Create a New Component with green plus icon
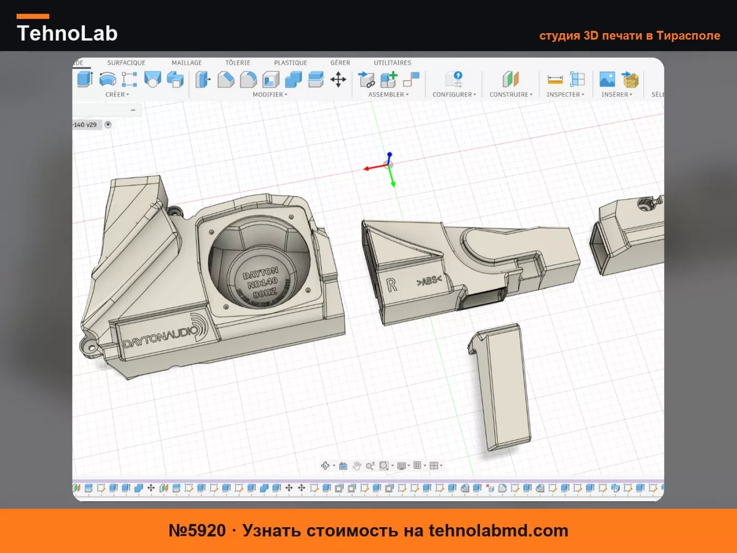 [389, 80]
